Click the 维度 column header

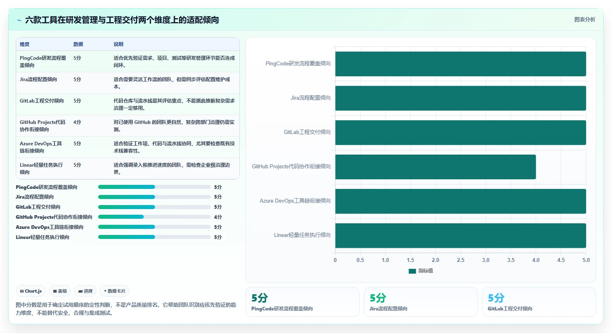[x=25, y=44]
